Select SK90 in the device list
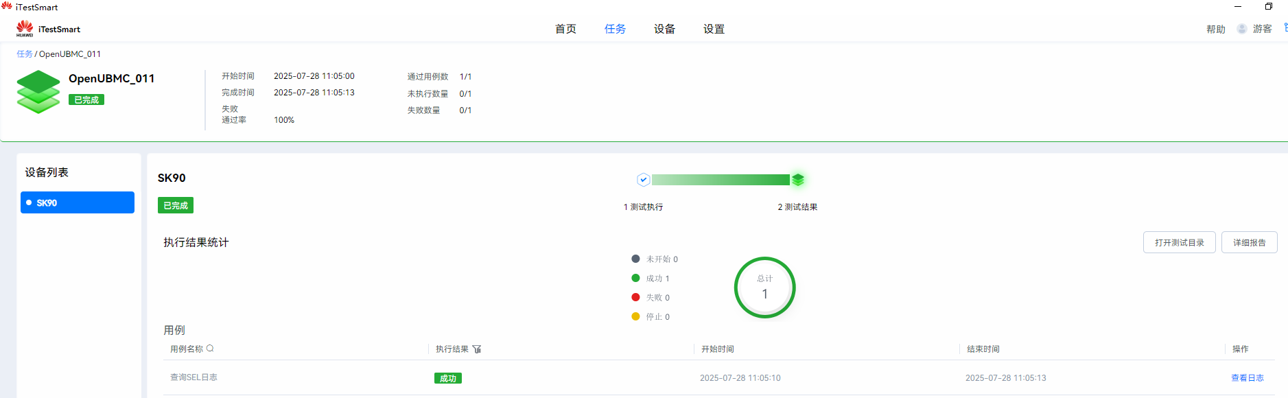1288x398 pixels. pos(78,202)
